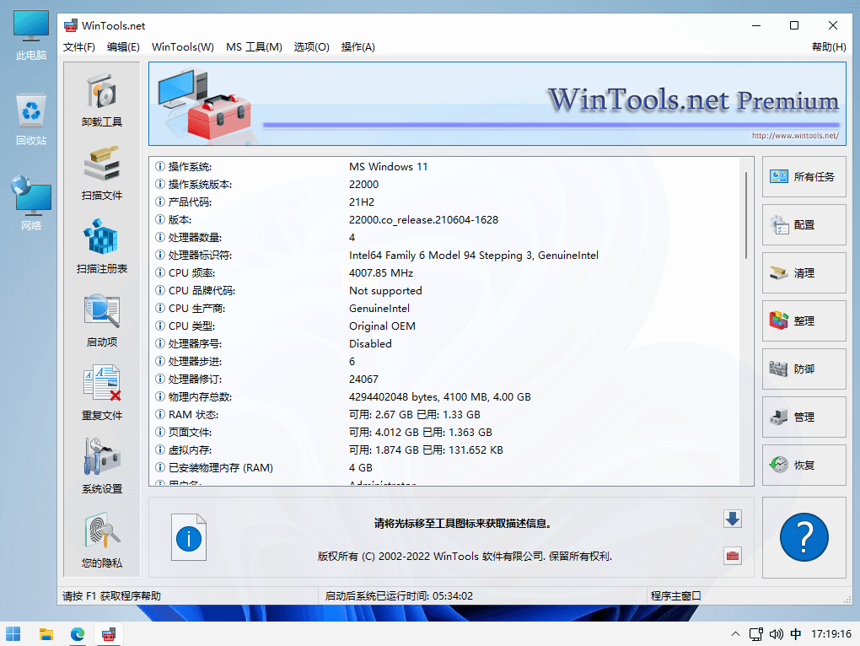Open the 重复文件 duplicate files tool
This screenshot has width=860, height=646.
[x=102, y=394]
